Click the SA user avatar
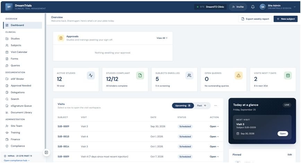 point(263,7)
